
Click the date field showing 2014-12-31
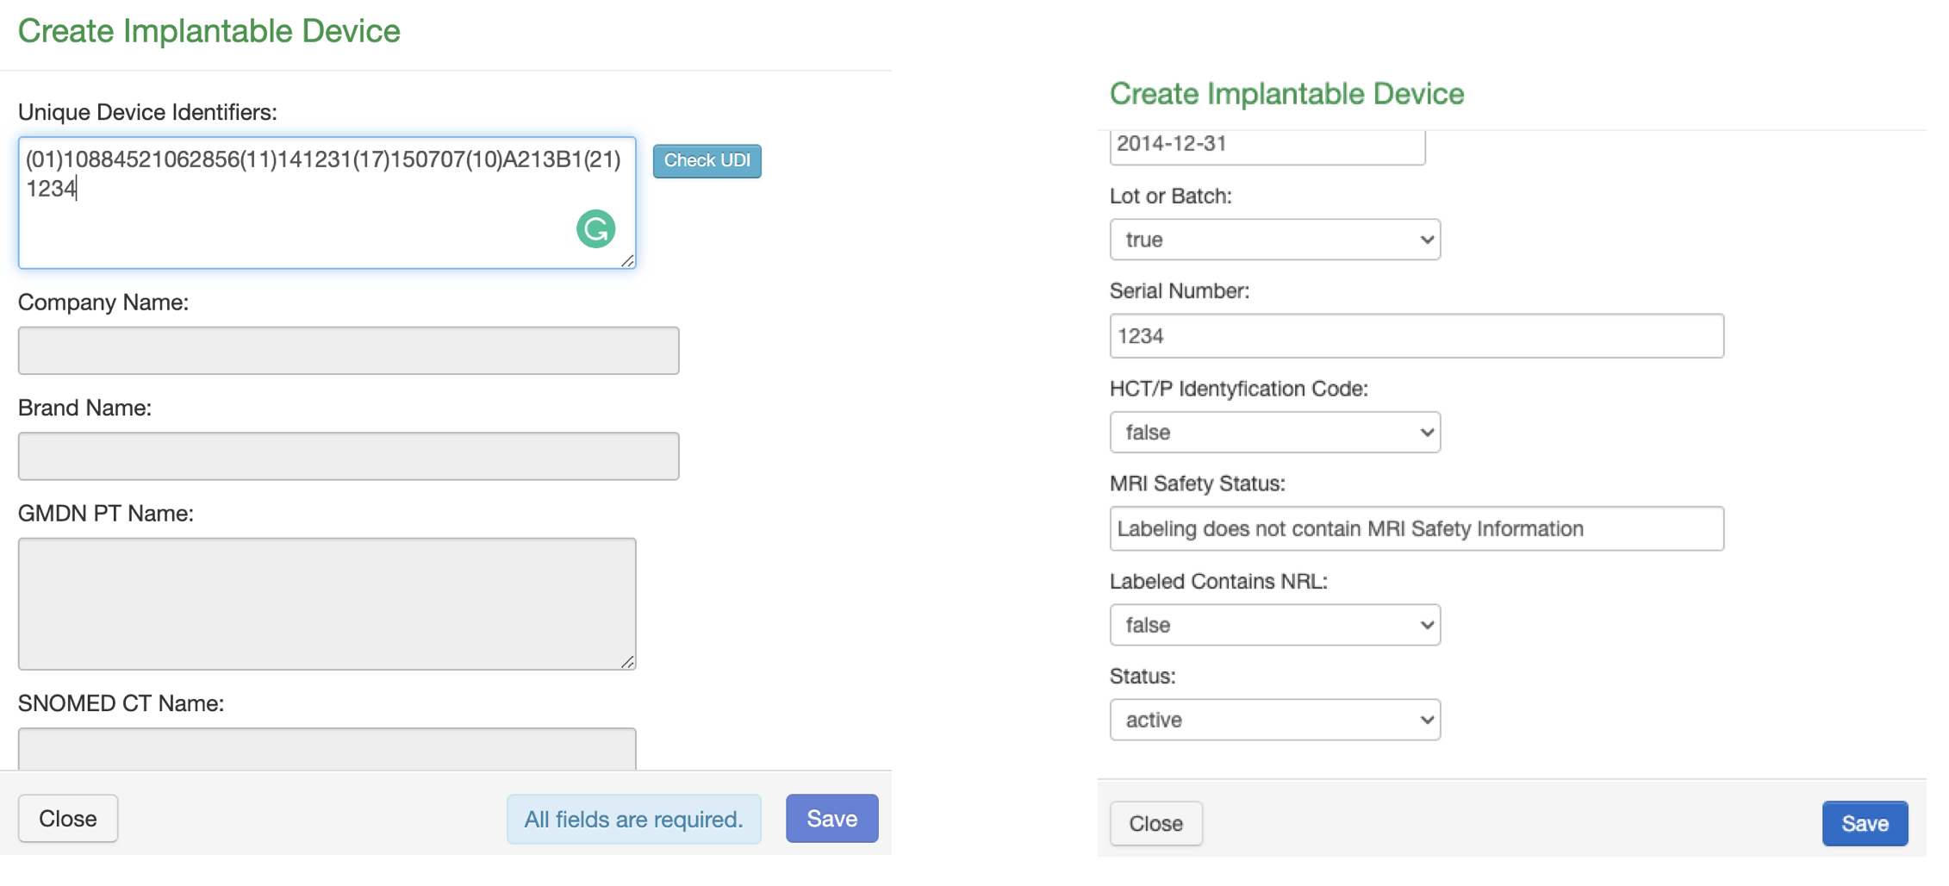click(1267, 145)
